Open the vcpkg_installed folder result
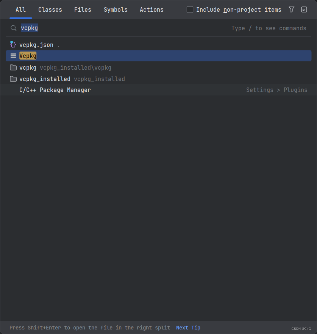 click(x=158, y=79)
